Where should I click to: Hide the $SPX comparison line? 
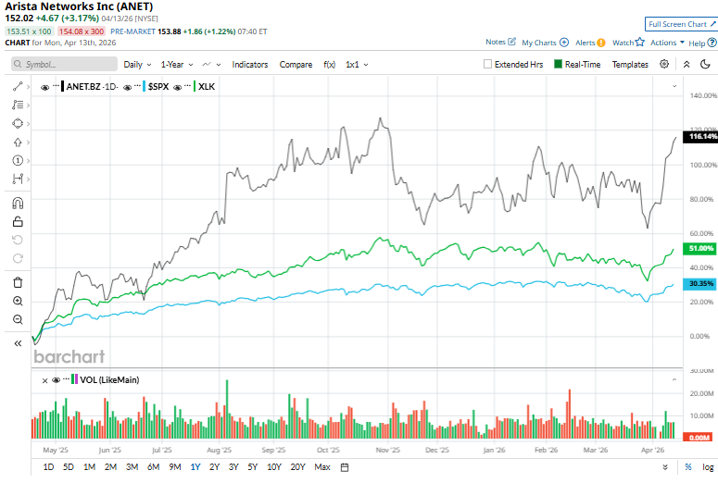click(x=137, y=86)
